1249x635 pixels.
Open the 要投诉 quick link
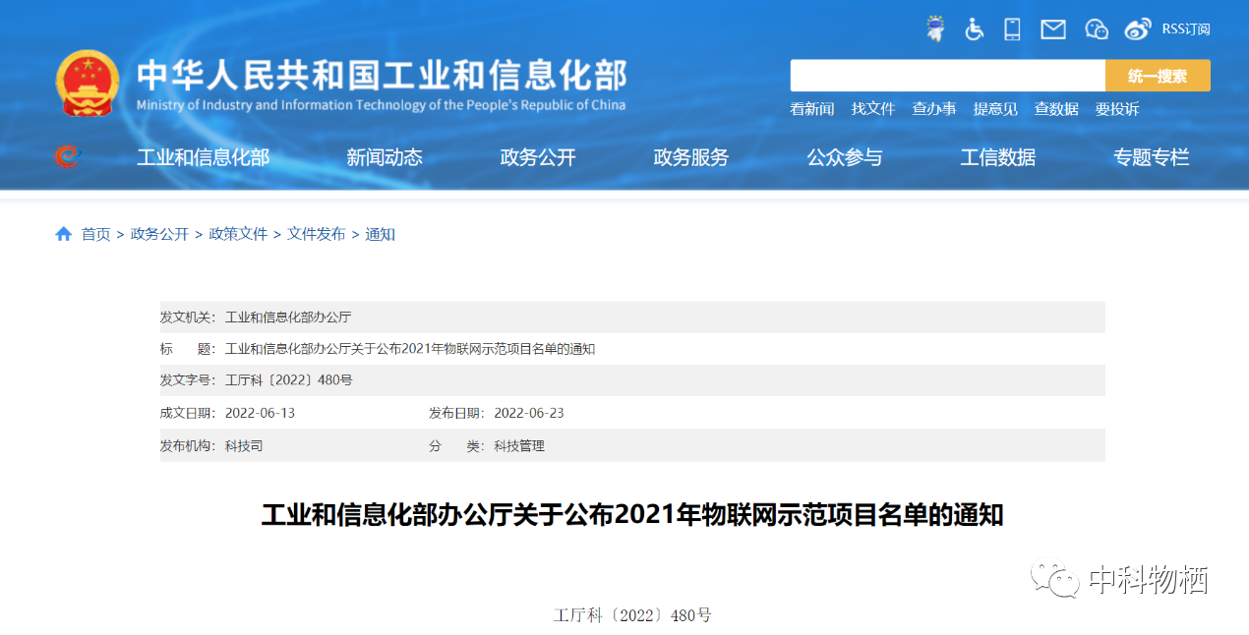(1117, 109)
